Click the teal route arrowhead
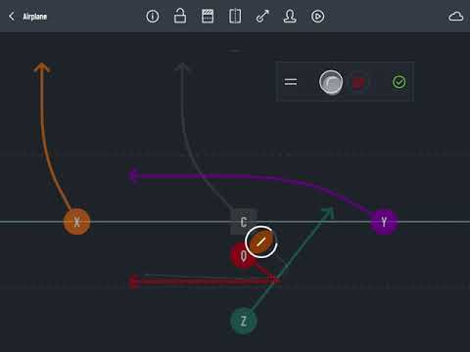This screenshot has width=470, height=352. 328,212
